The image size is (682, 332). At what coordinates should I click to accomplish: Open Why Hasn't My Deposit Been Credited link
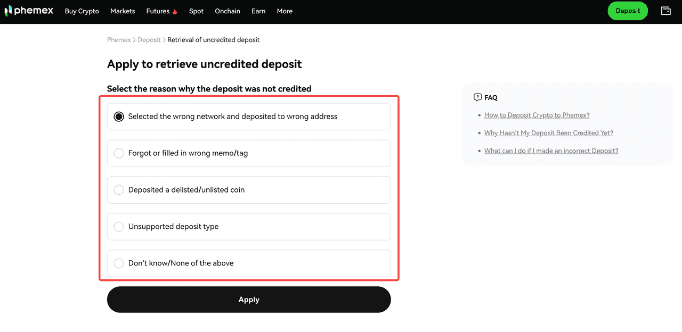(548, 133)
